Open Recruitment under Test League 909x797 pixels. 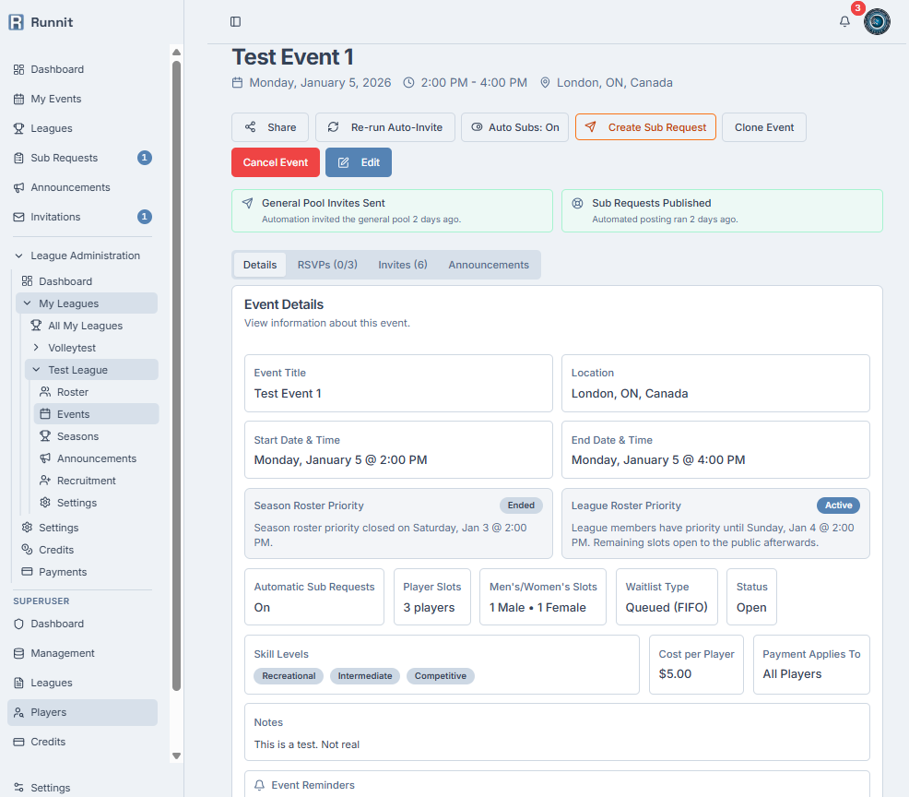pyautogui.click(x=86, y=481)
